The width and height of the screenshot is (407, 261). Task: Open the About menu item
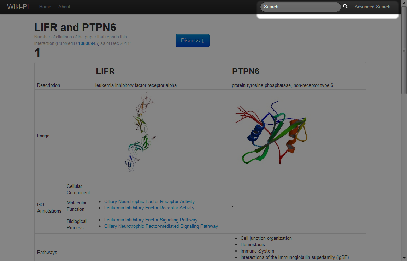pyautogui.click(x=64, y=7)
